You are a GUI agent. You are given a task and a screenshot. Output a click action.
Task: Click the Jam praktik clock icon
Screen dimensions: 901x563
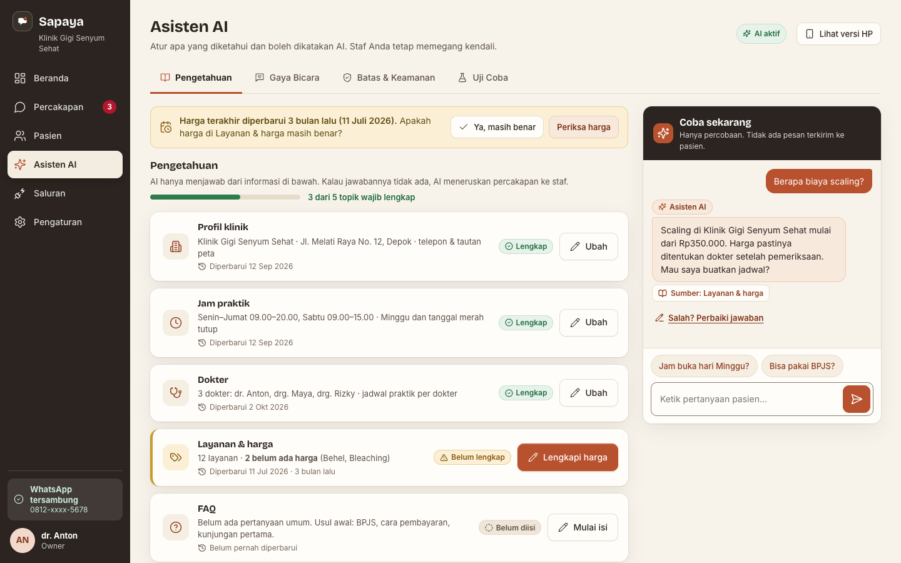[176, 323]
